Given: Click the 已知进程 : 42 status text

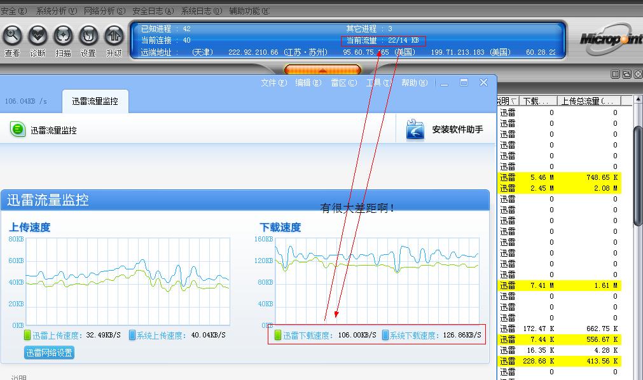Looking at the screenshot, I should click(165, 29).
